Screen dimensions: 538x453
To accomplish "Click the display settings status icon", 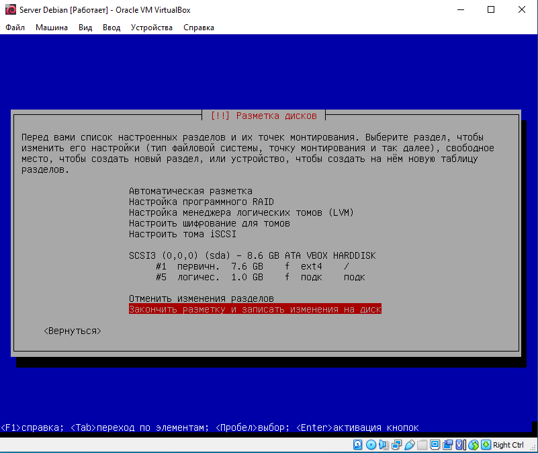I will pos(435,445).
